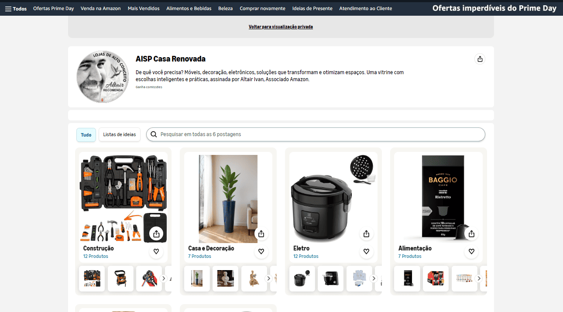Select the red power tool small thumbnail

click(x=149, y=278)
